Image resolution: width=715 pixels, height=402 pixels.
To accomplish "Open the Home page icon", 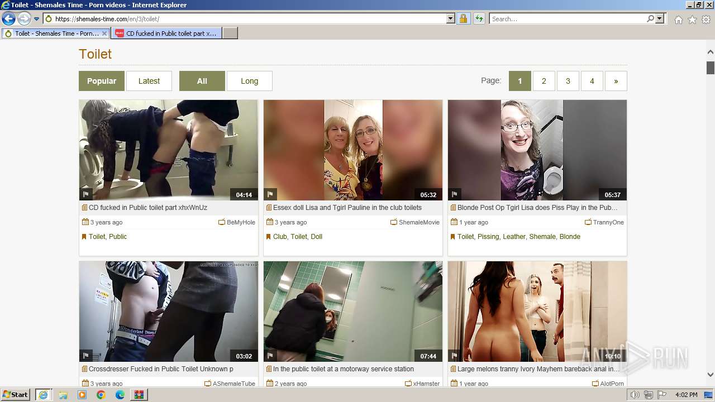I will (x=678, y=20).
